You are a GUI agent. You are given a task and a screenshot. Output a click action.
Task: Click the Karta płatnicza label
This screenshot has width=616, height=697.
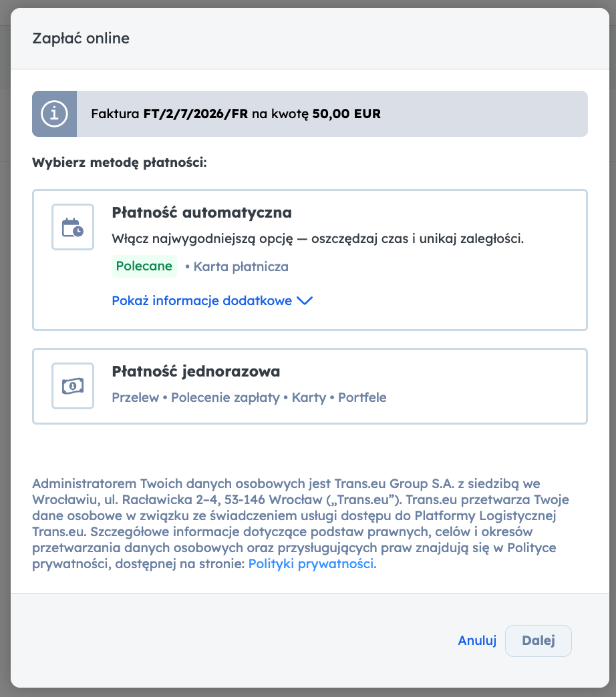pos(241,266)
